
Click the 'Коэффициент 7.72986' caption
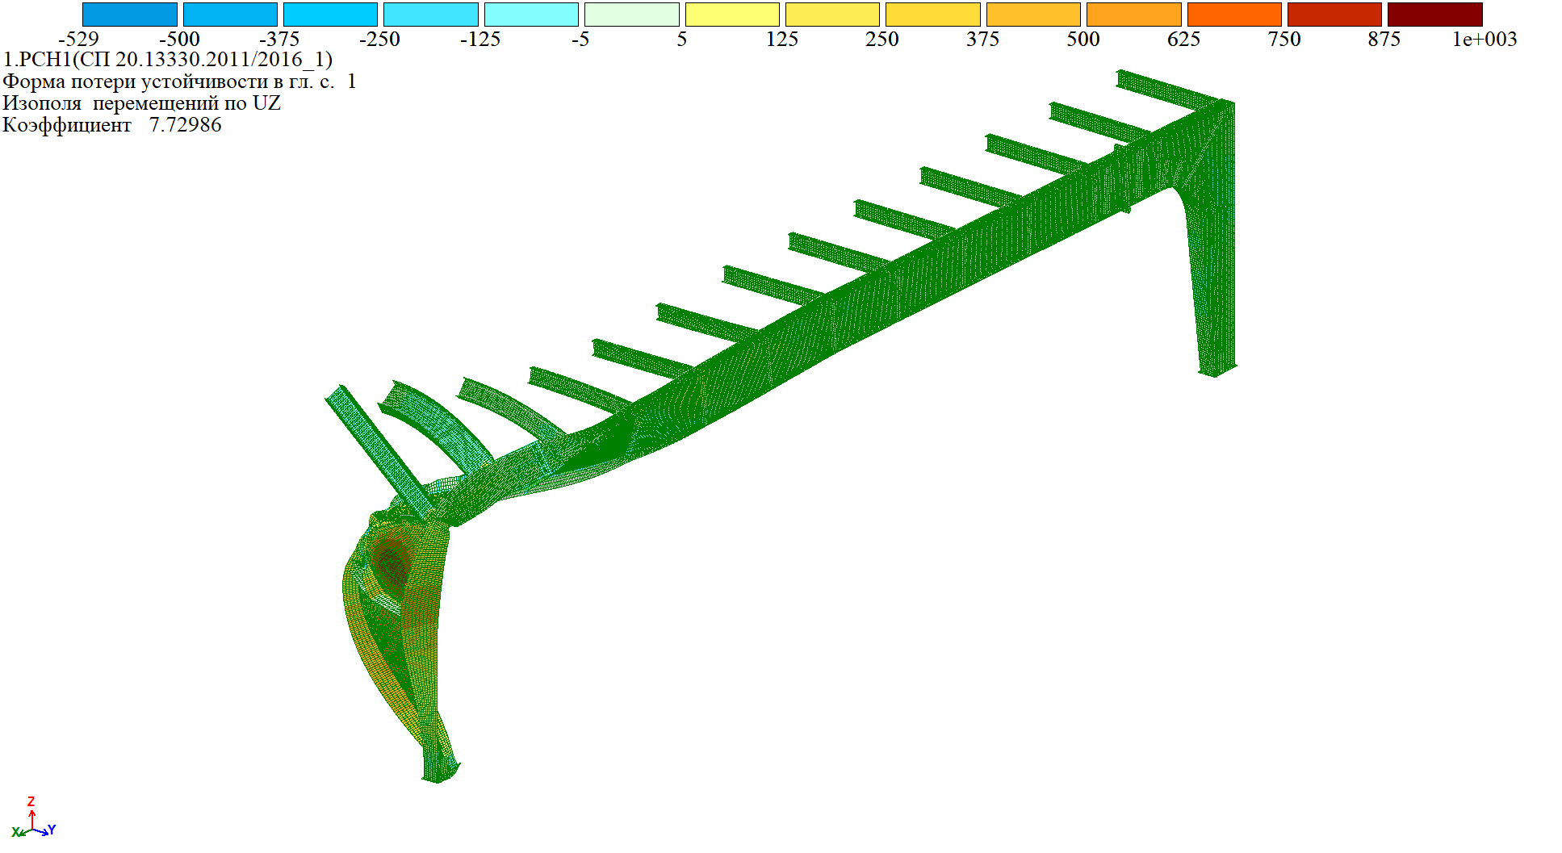[112, 125]
